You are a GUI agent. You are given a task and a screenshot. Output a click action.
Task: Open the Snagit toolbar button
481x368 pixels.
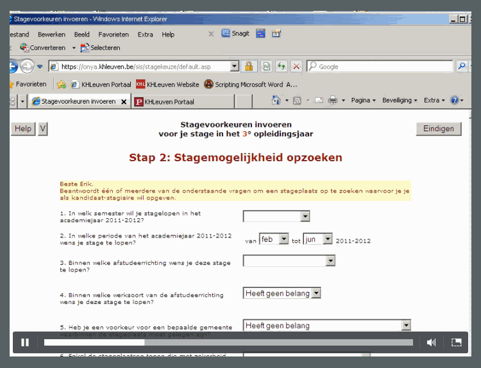click(x=235, y=33)
